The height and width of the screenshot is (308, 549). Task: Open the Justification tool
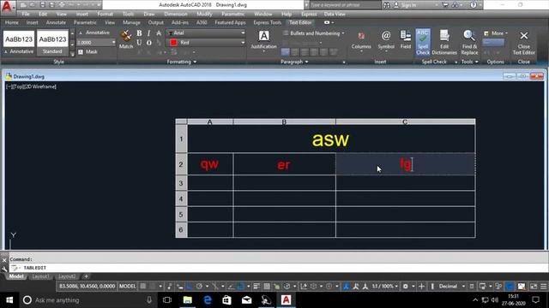click(263, 40)
